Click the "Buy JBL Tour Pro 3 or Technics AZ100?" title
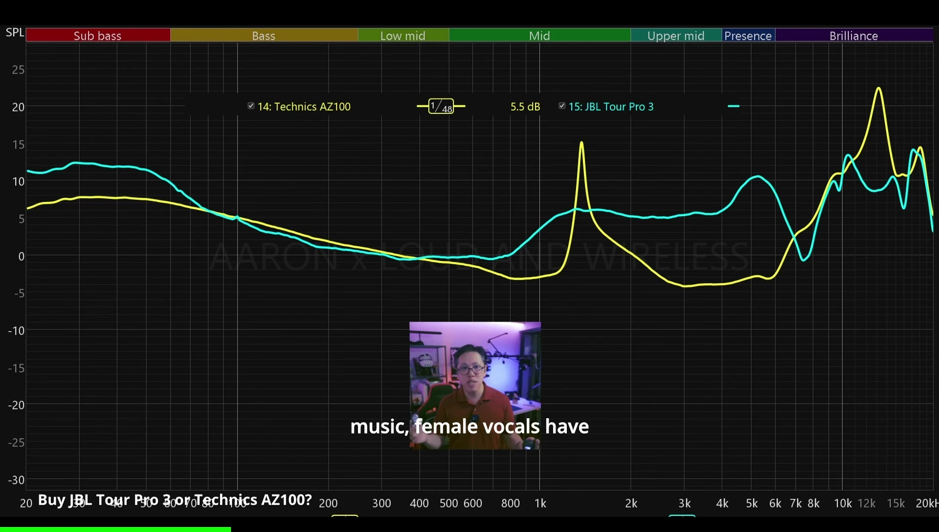Viewport: 939px width, 532px height. point(175,500)
